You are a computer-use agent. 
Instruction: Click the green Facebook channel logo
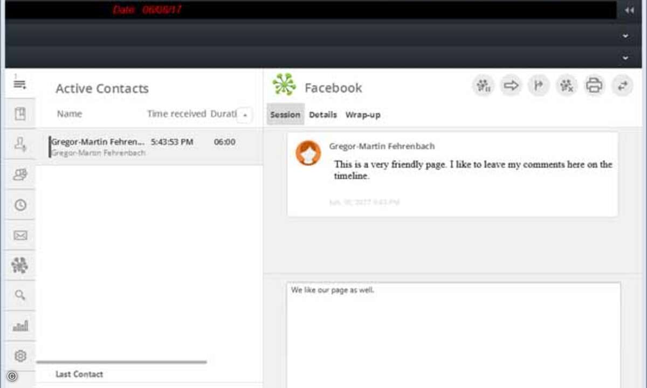(284, 85)
